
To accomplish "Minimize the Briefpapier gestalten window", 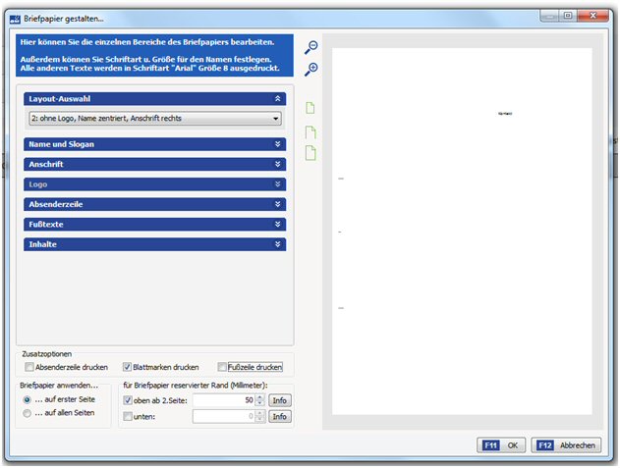I will (x=549, y=16).
